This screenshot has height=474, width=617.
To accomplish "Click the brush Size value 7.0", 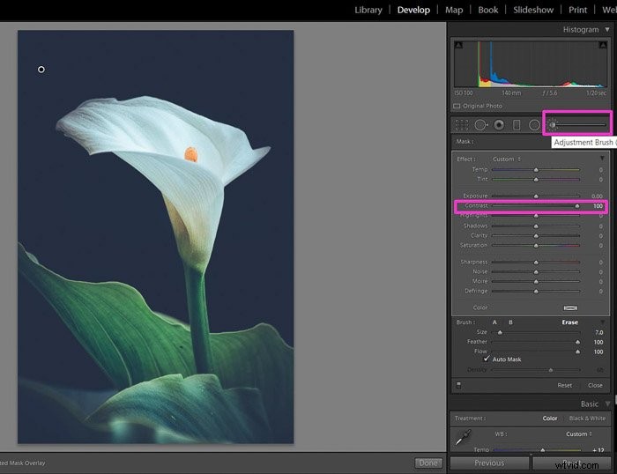I will (598, 332).
